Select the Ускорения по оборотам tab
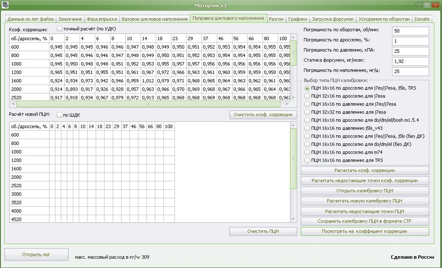The image size is (442, 268). point(384,19)
